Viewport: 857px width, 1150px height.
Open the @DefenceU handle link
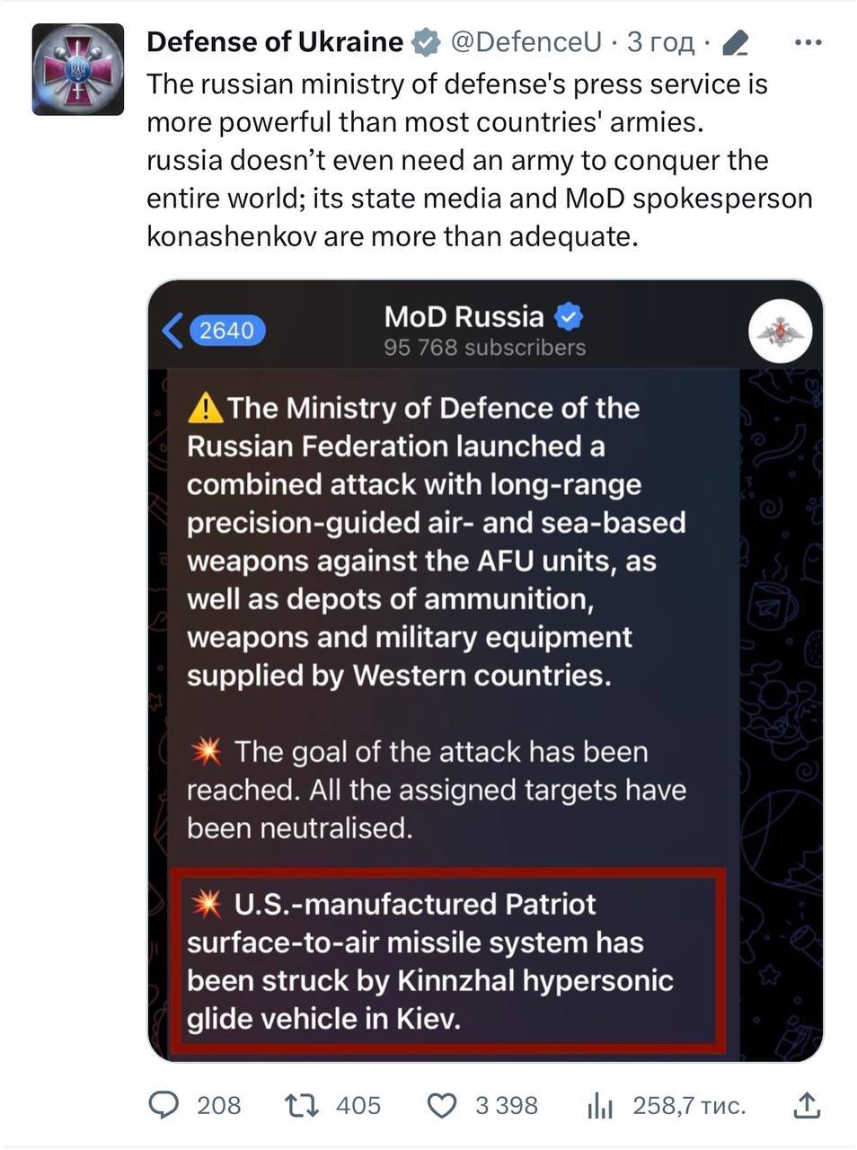tap(526, 41)
